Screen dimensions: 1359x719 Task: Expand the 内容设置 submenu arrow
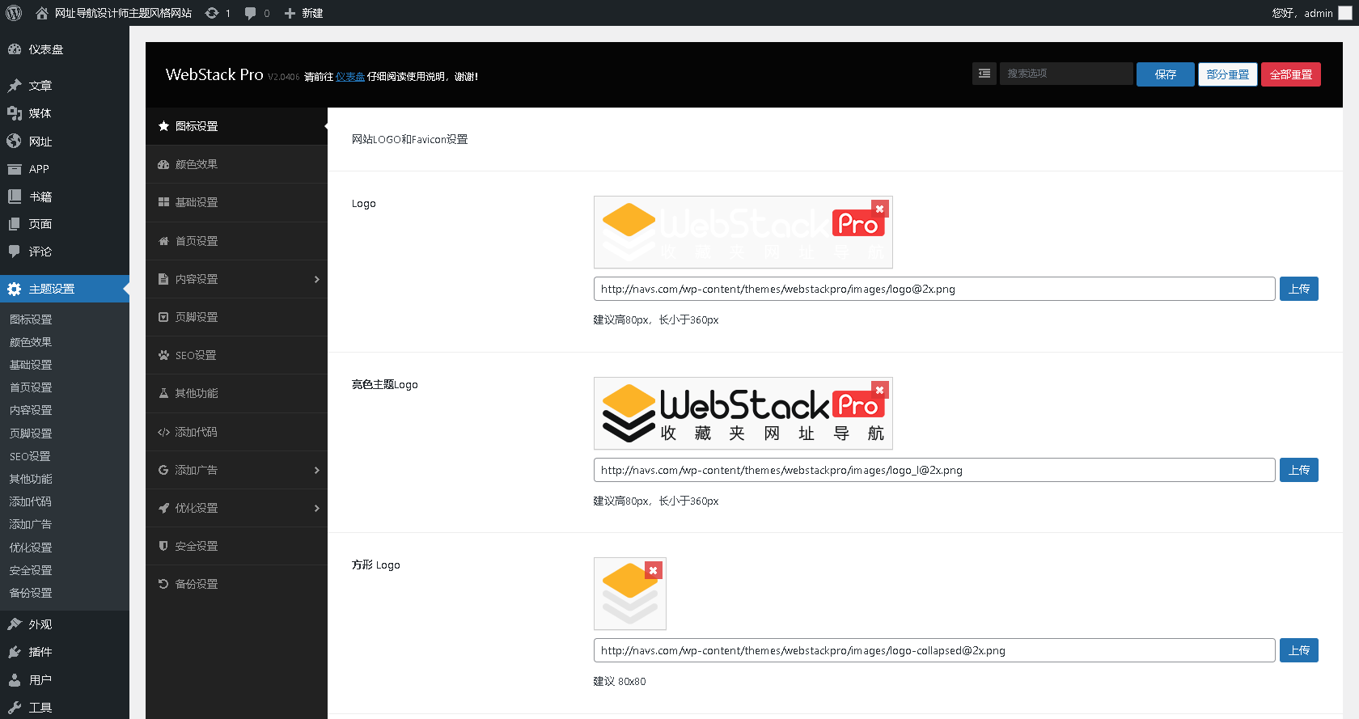coord(316,279)
